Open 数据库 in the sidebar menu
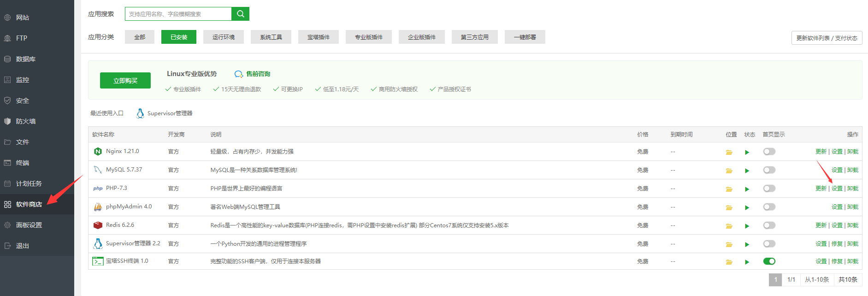This screenshot has height=296, width=868. pos(26,59)
